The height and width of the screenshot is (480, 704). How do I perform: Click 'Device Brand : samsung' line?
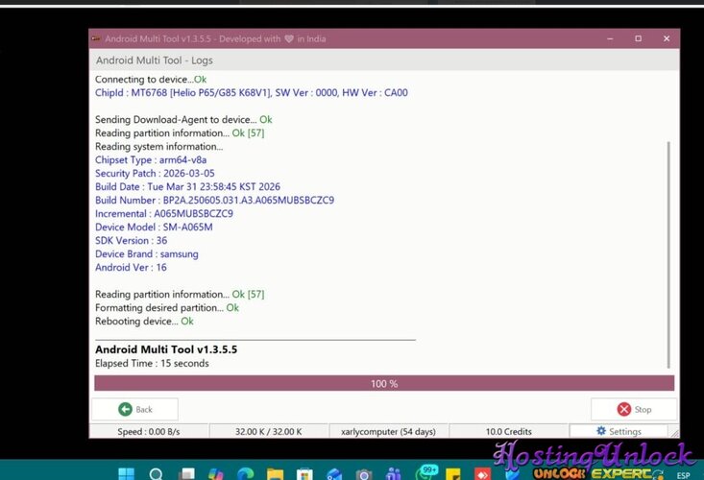point(146,253)
